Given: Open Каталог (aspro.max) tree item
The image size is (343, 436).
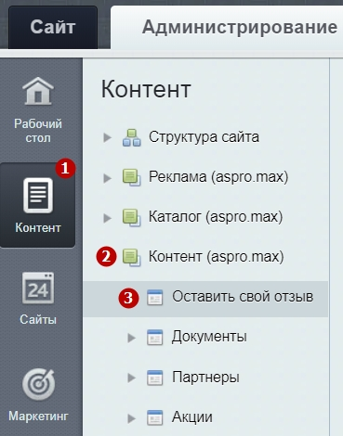Looking at the screenshot, I should tap(216, 217).
